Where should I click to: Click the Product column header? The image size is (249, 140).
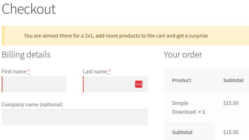click(182, 80)
